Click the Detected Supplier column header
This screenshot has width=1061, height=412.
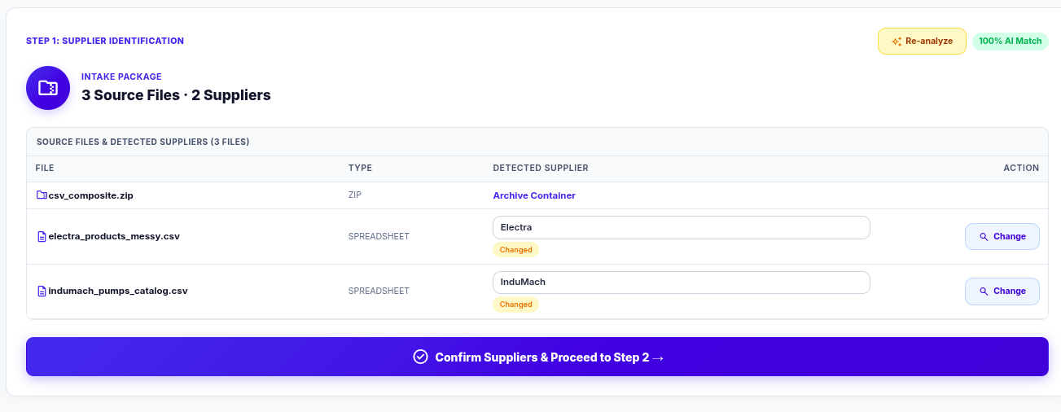(x=541, y=169)
